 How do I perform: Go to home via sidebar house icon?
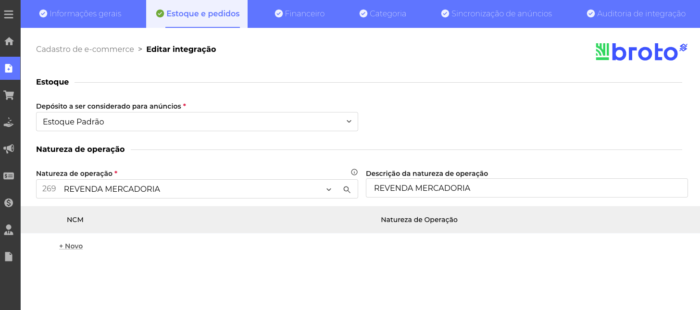(x=9, y=41)
